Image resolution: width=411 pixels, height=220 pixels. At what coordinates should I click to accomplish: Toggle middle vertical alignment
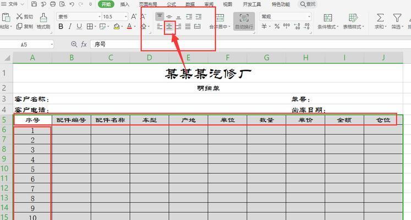(x=169, y=16)
